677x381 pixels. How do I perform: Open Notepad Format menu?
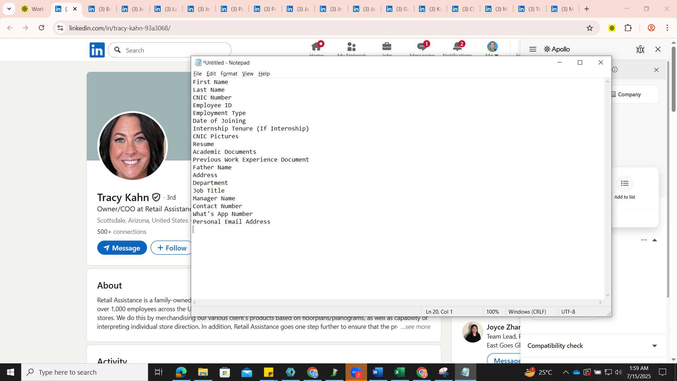pos(229,73)
